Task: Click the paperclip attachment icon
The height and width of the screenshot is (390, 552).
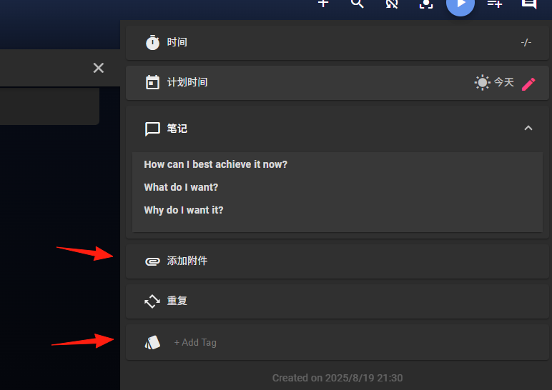Action: pyautogui.click(x=152, y=261)
